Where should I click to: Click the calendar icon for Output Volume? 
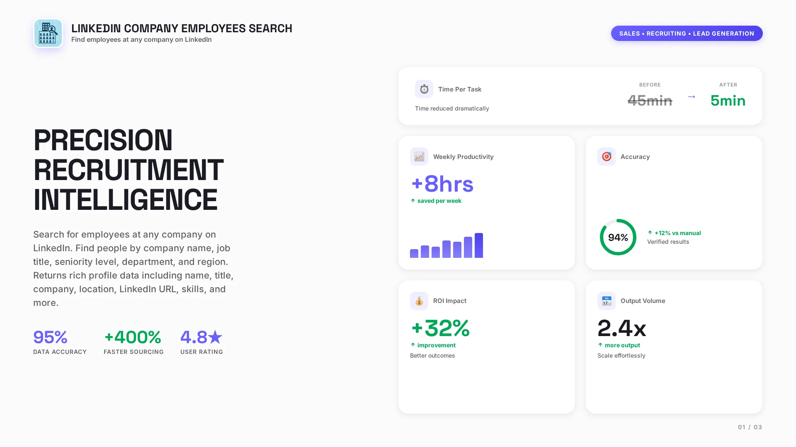[x=606, y=301]
